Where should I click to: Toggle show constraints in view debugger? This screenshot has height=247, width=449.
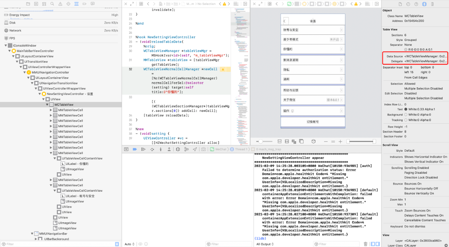[287, 141]
